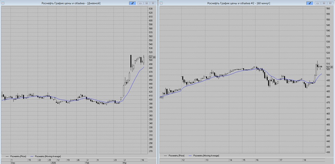This screenshot has height=164, width=335.
Task: Click date 13 on the 60 минут time axis
Action: click(207, 160)
